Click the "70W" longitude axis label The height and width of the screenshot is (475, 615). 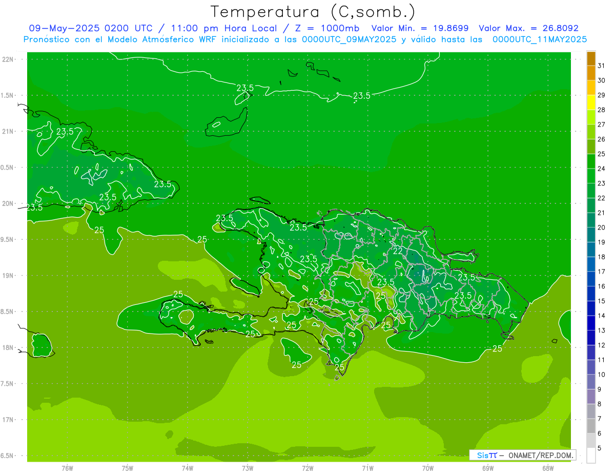pos(428,468)
